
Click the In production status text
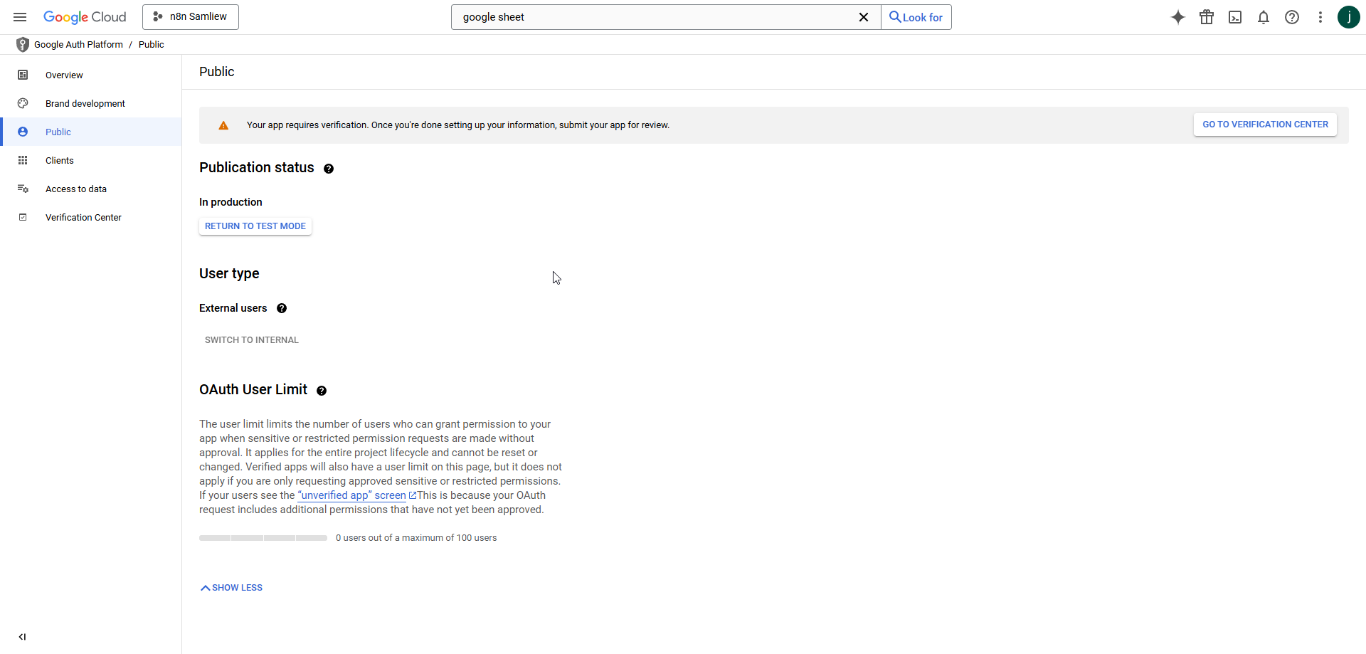[231, 202]
